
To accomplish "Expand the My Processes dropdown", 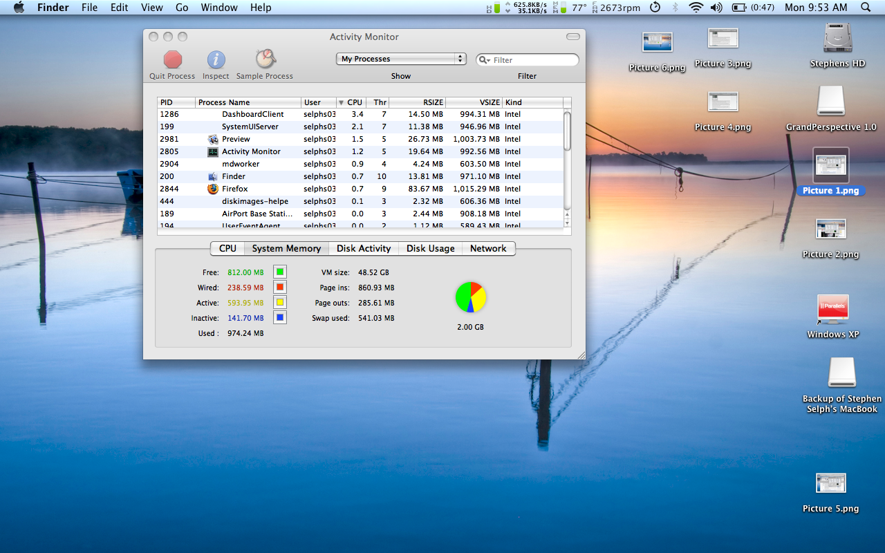I will [401, 59].
